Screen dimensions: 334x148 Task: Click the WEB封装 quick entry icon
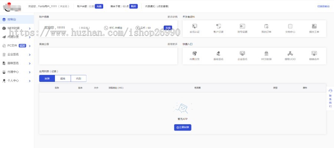pyautogui.click(x=266, y=53)
